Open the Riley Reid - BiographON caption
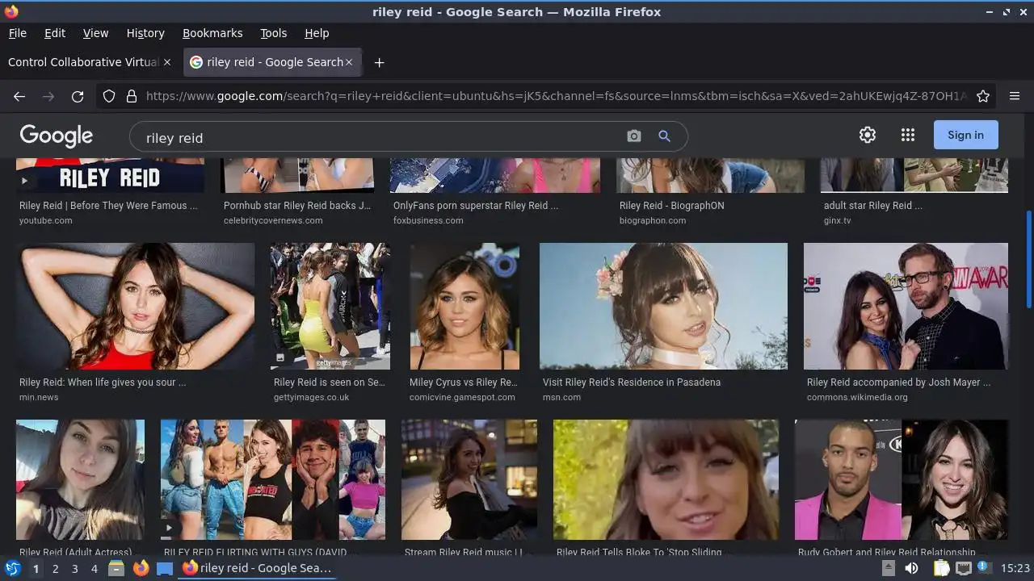 coord(672,206)
